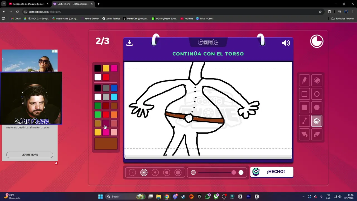The width and height of the screenshot is (357, 201).
Task: Open the Chrome extensions puzzle icon
Action: click(x=330, y=12)
